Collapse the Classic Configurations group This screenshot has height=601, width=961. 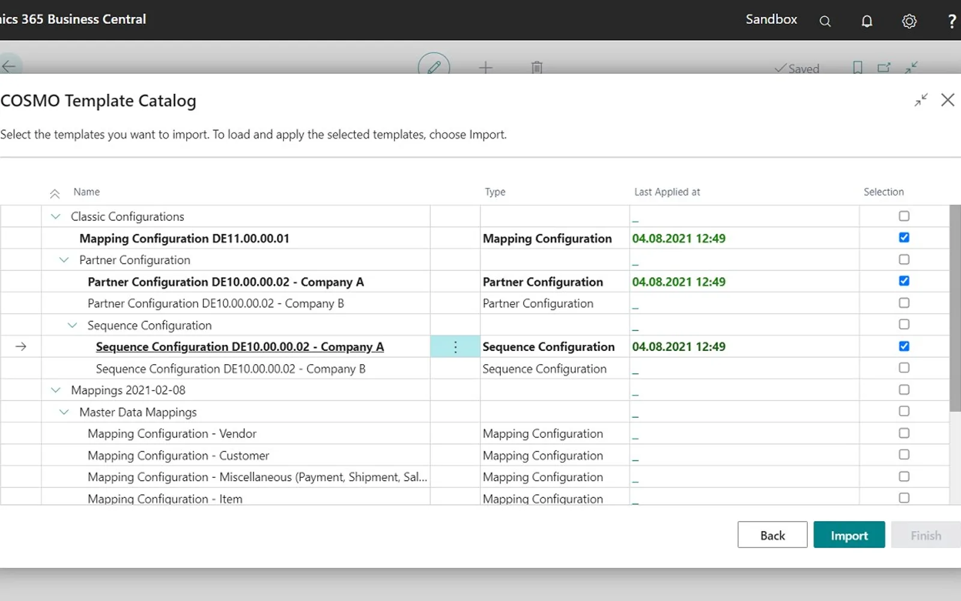(x=56, y=216)
